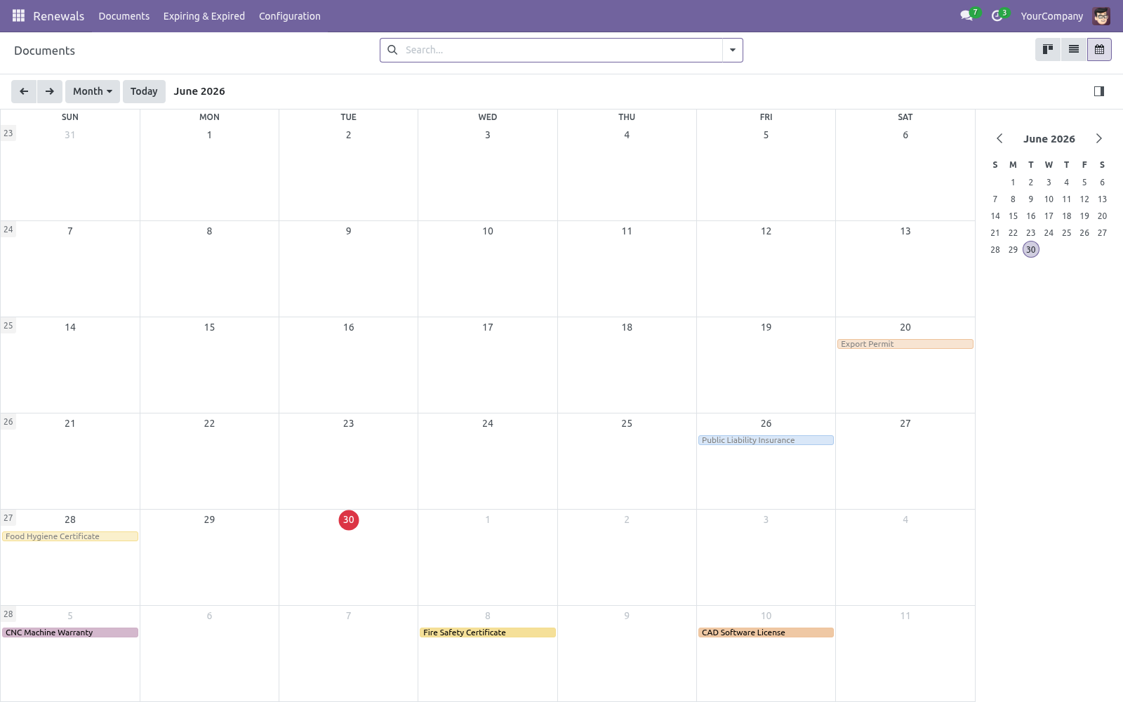Open the activities clock icon
Viewport: 1123px width, 702px height.
coord(997,15)
